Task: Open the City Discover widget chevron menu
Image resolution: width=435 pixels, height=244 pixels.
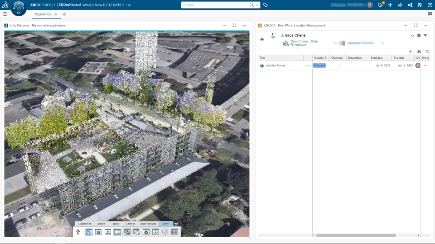Action: point(244,25)
